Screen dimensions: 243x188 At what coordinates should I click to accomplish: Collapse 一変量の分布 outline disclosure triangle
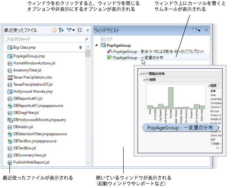(x=141, y=74)
